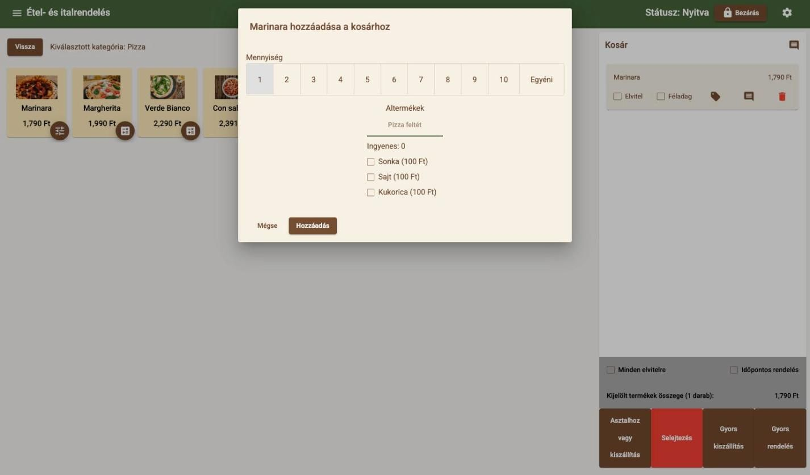Choose quantity 5
The height and width of the screenshot is (475, 810).
coord(367,79)
